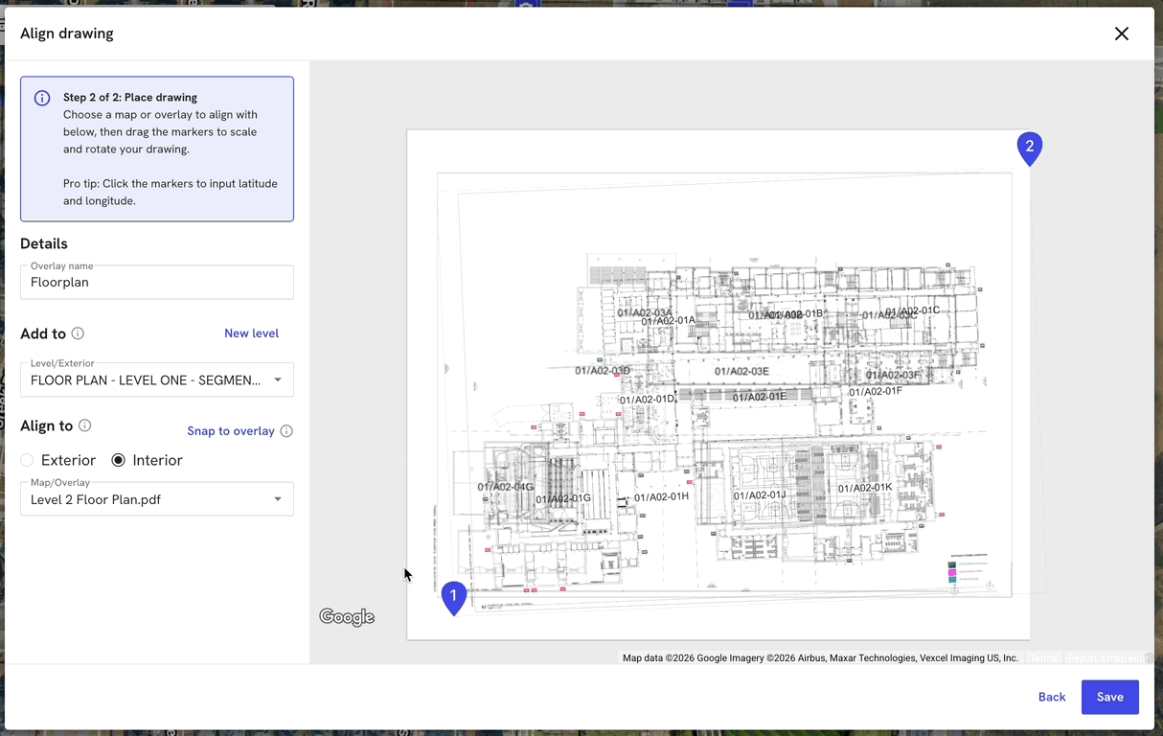Click alignment marker 1 on the drawing
The height and width of the screenshot is (736, 1163).
click(453, 596)
